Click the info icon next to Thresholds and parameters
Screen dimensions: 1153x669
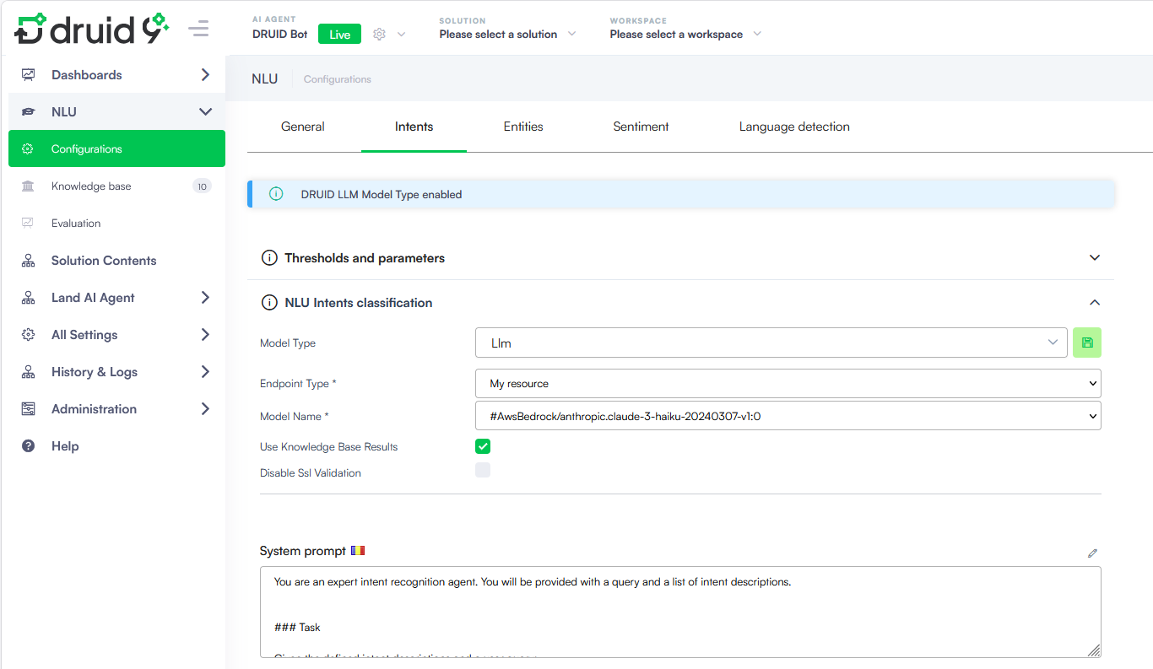pyautogui.click(x=269, y=258)
